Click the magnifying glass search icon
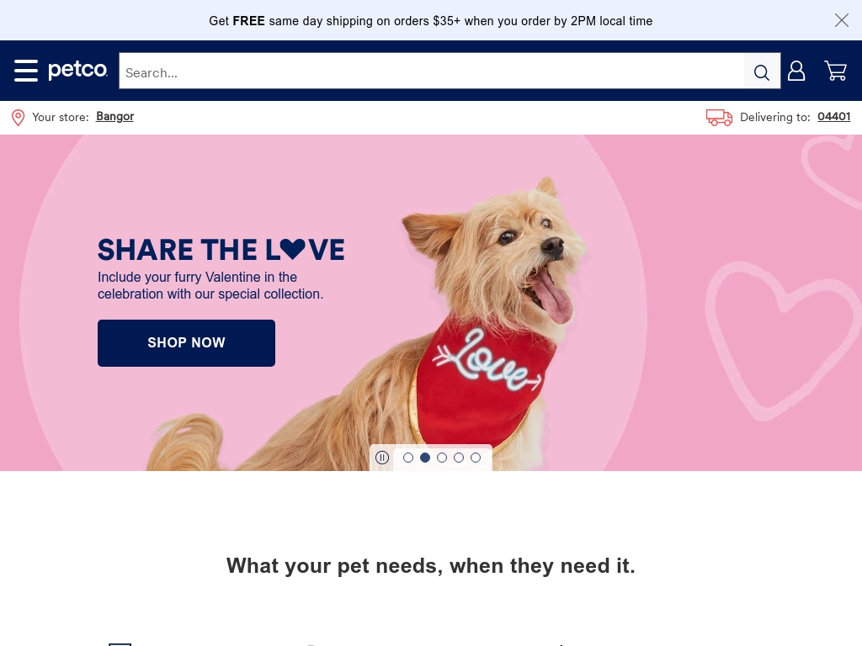 762,71
